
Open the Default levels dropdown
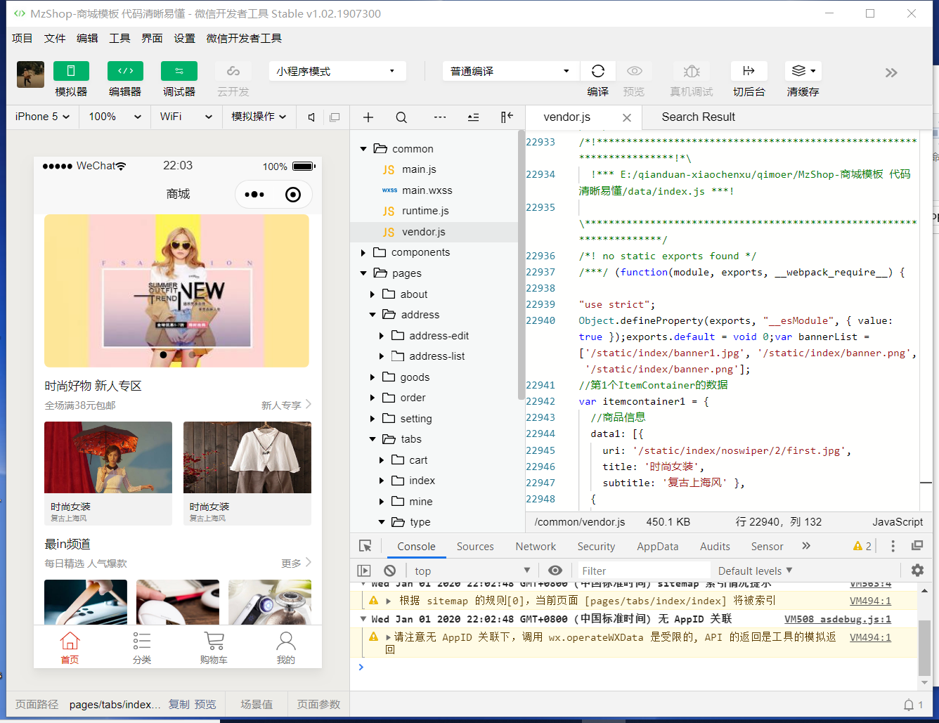pos(755,571)
